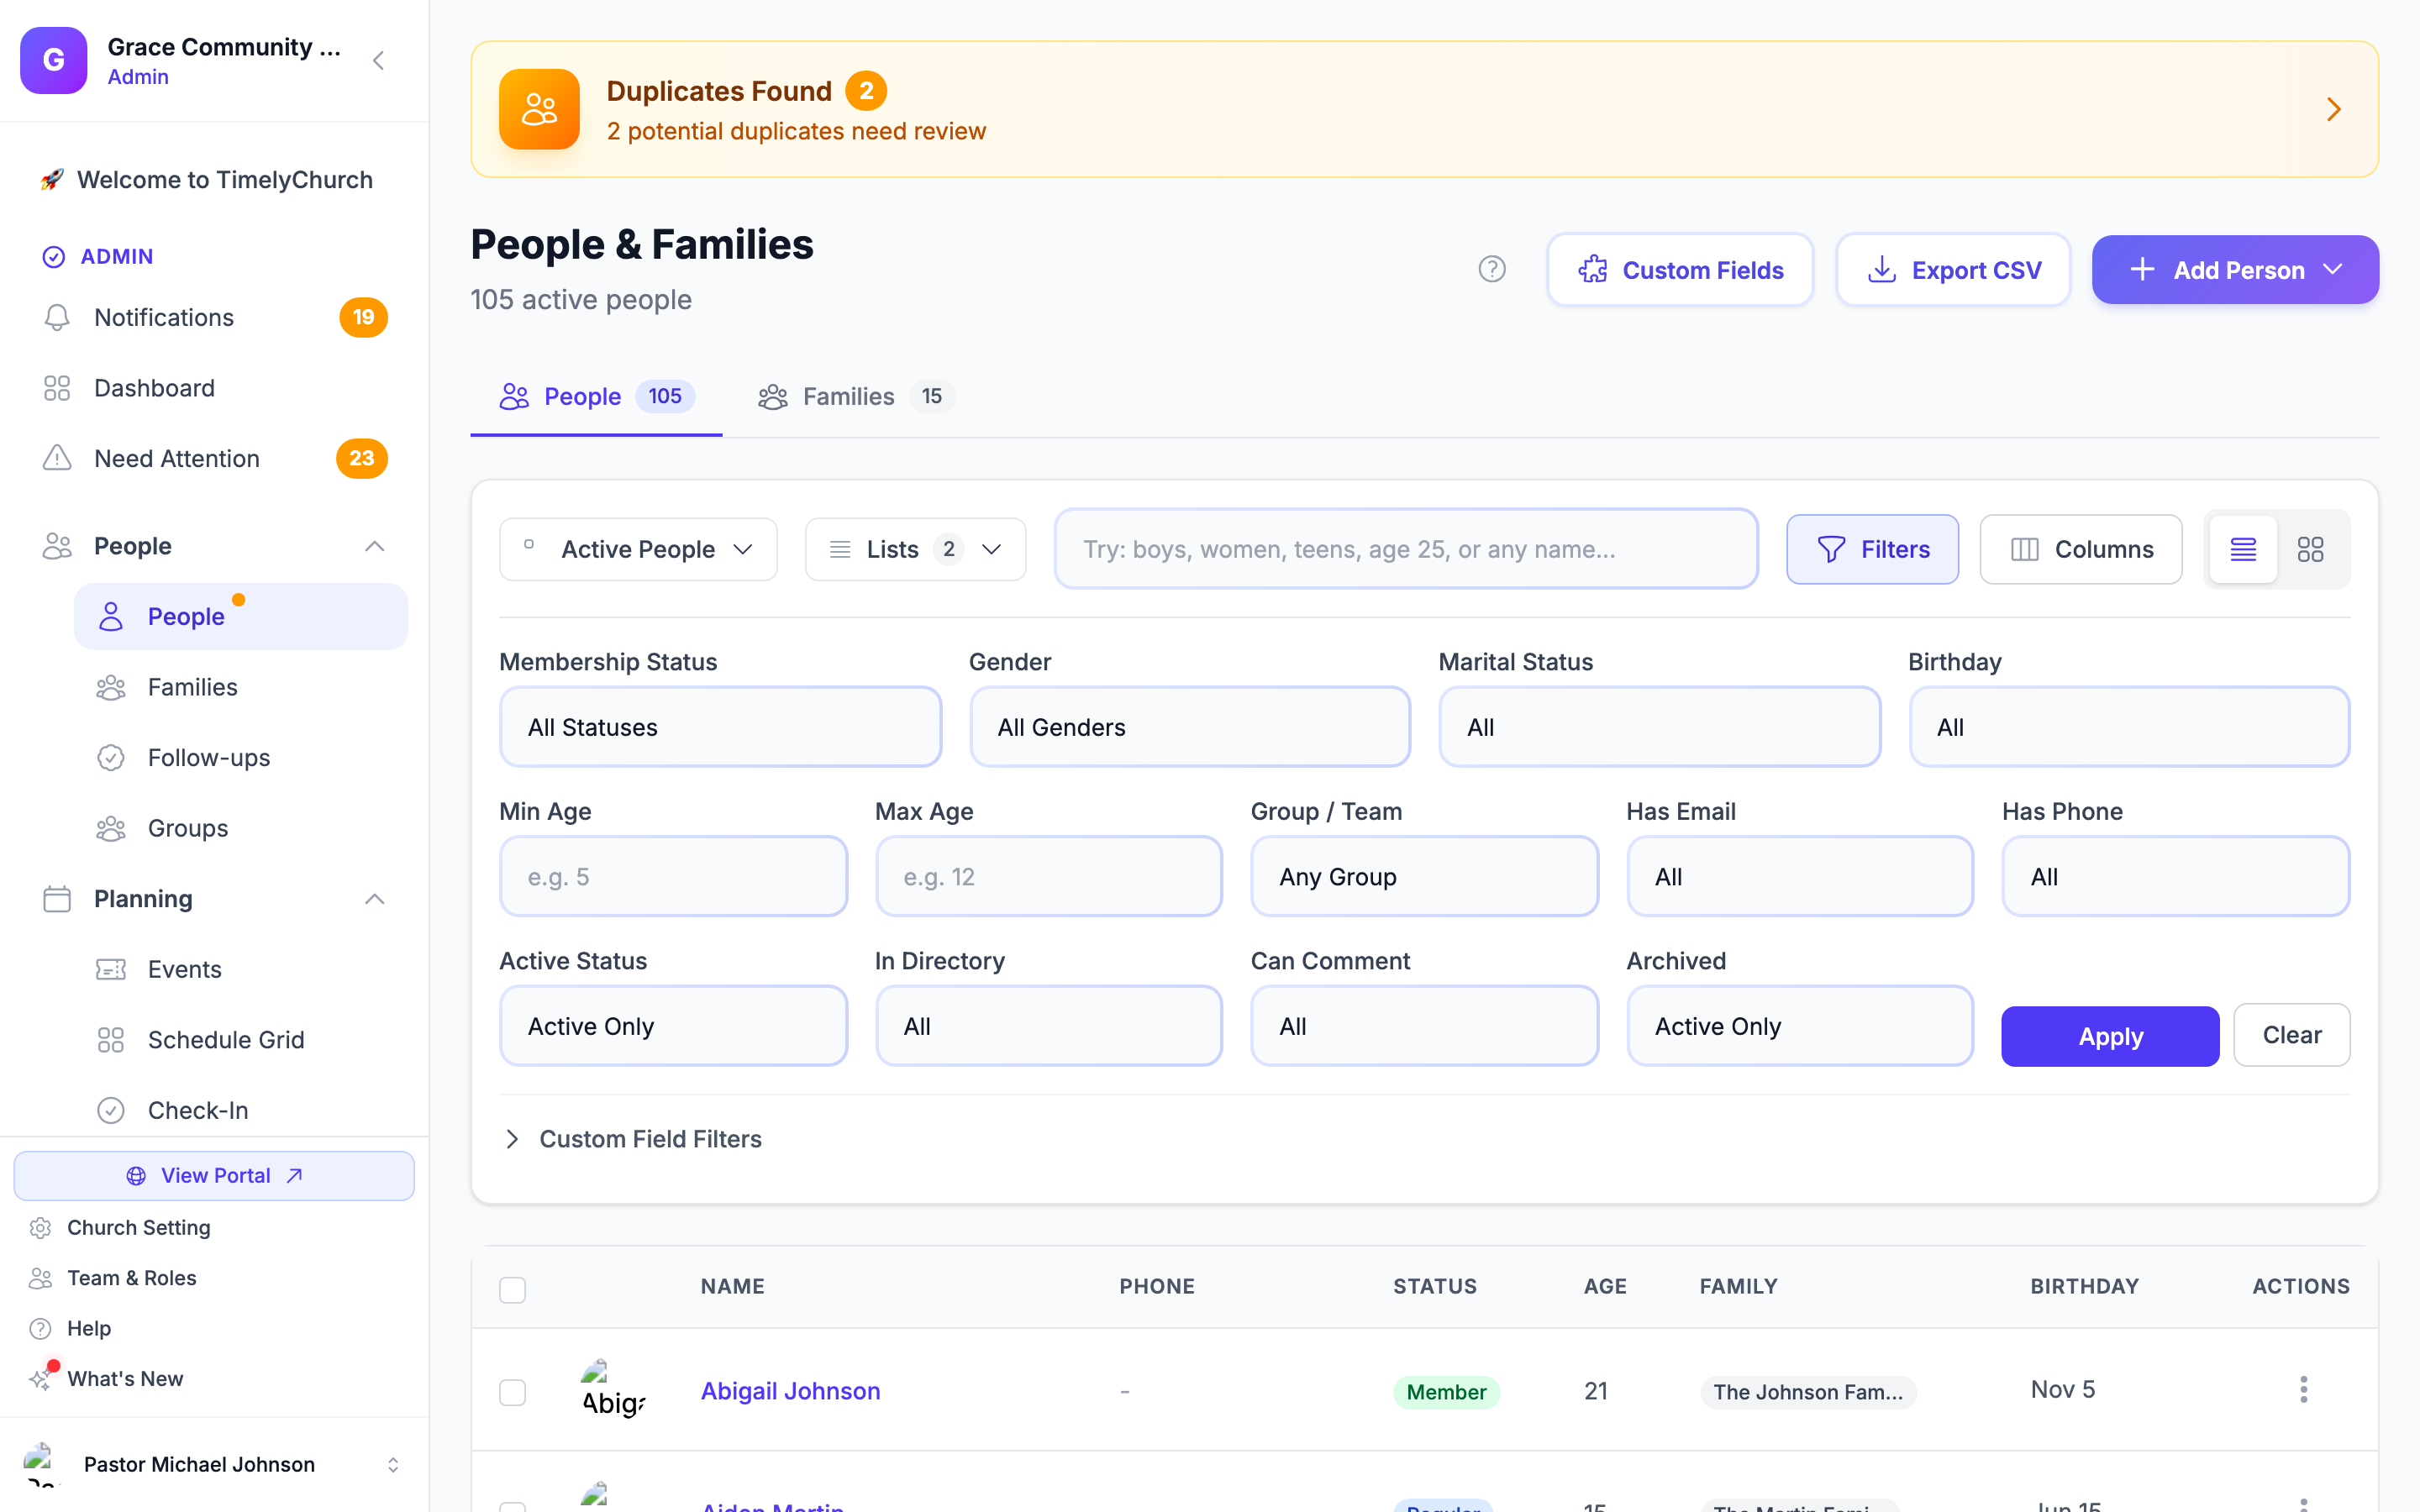Image resolution: width=2420 pixels, height=1512 pixels.
Task: Click the Apply filters button
Action: coord(2110,1036)
